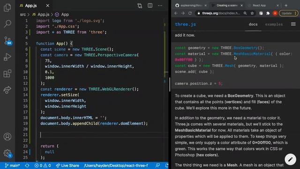Switch to the Creating a scene browser tab
The width and height of the screenshot is (300, 169).
click(x=227, y=5)
